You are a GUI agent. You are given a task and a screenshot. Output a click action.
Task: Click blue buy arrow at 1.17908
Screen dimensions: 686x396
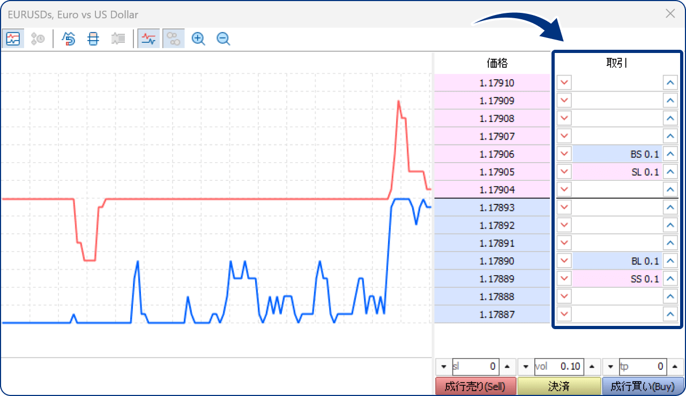[x=670, y=118]
